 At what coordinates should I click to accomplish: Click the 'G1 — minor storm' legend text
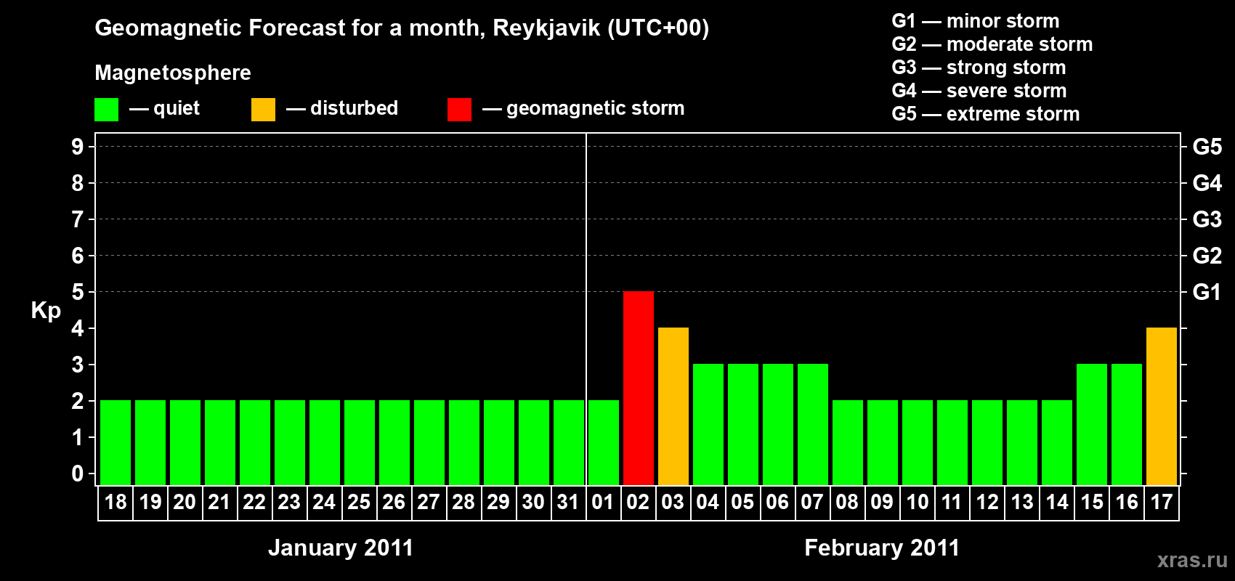pos(976,21)
